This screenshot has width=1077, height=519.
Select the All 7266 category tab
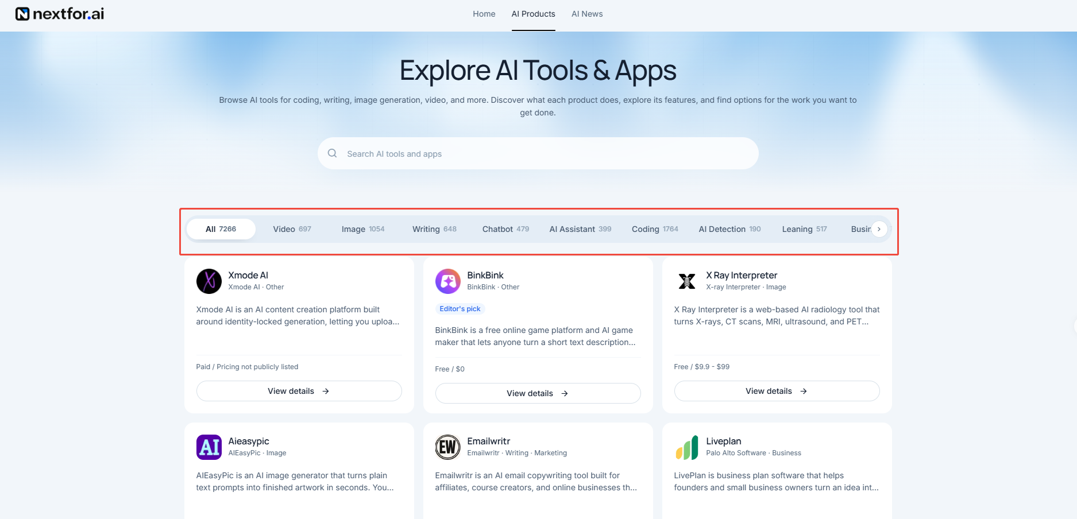pyautogui.click(x=221, y=229)
